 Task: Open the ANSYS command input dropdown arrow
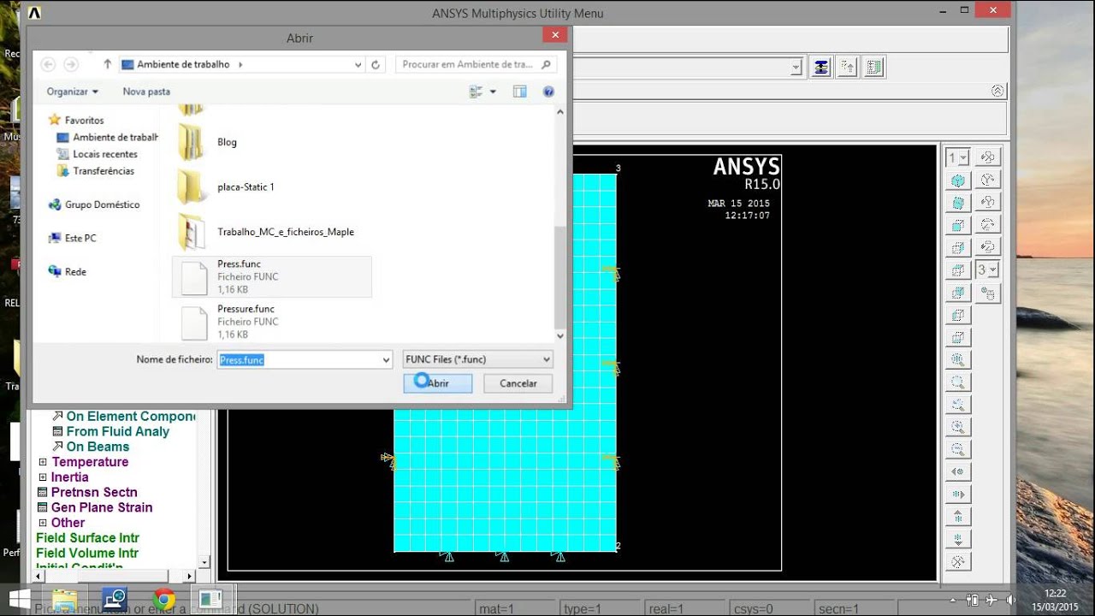coord(796,67)
